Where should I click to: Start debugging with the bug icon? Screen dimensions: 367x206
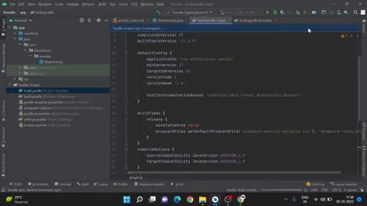pyautogui.click(x=275, y=13)
